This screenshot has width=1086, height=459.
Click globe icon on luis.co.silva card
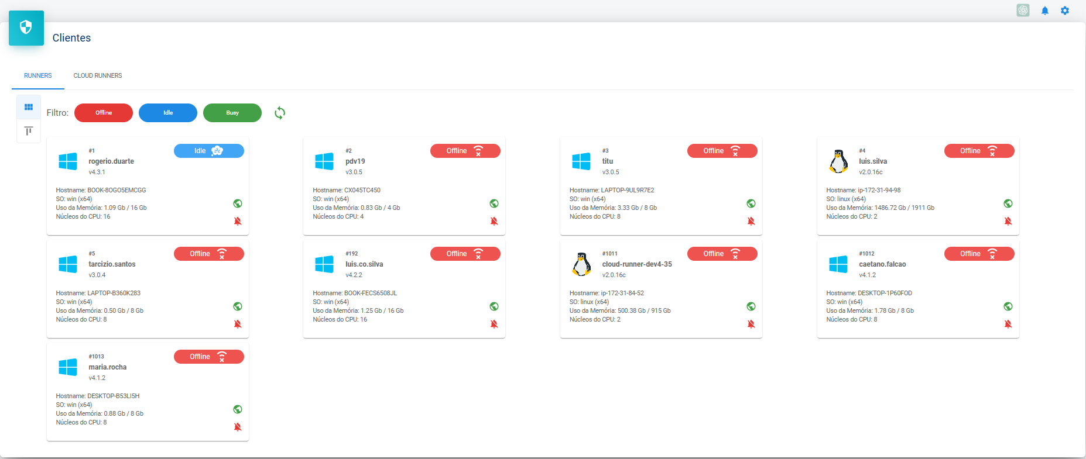coord(494,306)
